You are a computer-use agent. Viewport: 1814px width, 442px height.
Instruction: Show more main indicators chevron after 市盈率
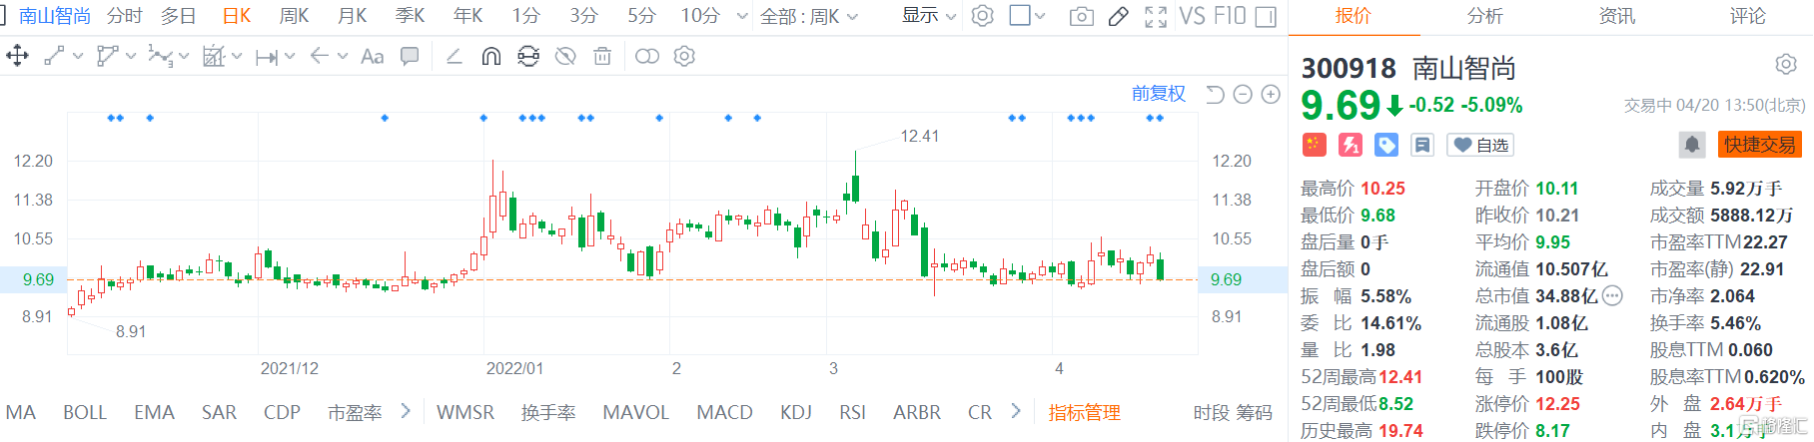coord(405,411)
